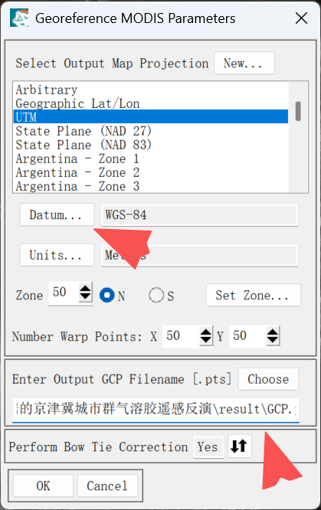Select the S hemisphere radio button
The image size is (321, 510).
pyautogui.click(x=156, y=296)
